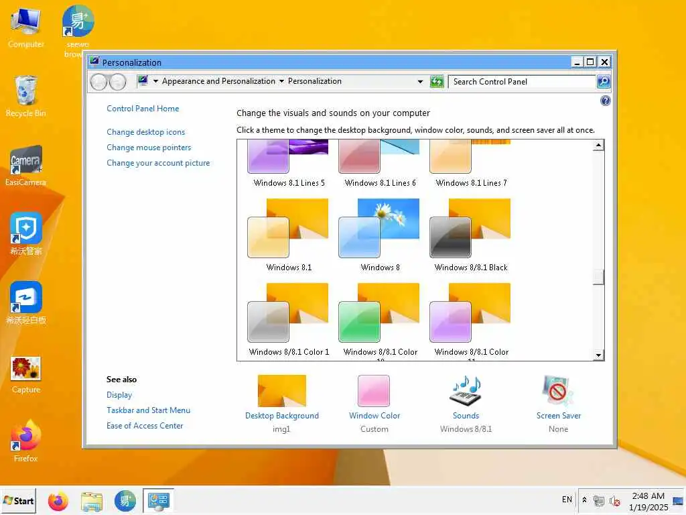686x515 pixels.
Task: Open the Computer desktop icon
Action: click(x=26, y=27)
